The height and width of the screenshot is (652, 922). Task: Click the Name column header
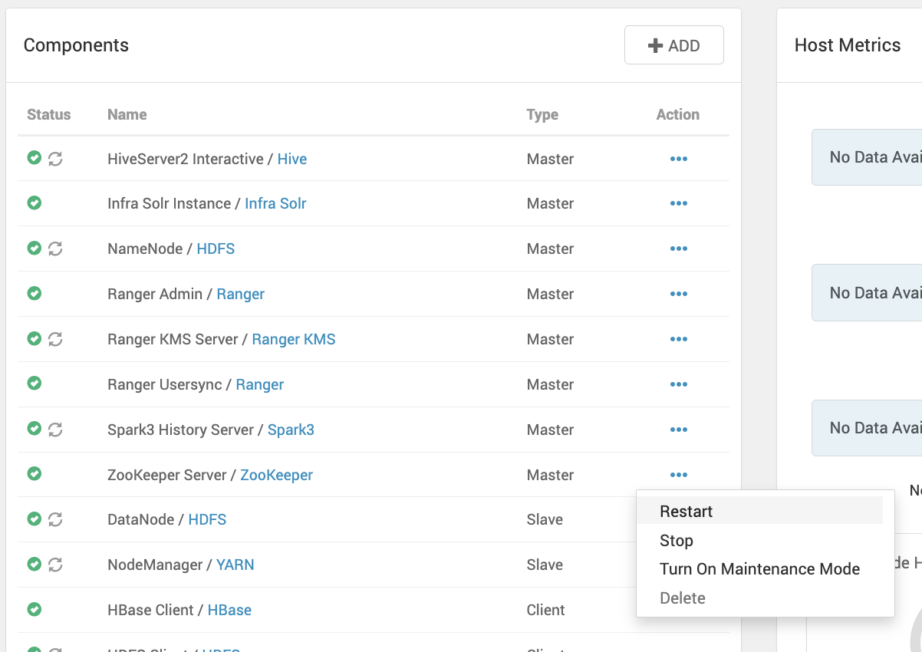(127, 114)
